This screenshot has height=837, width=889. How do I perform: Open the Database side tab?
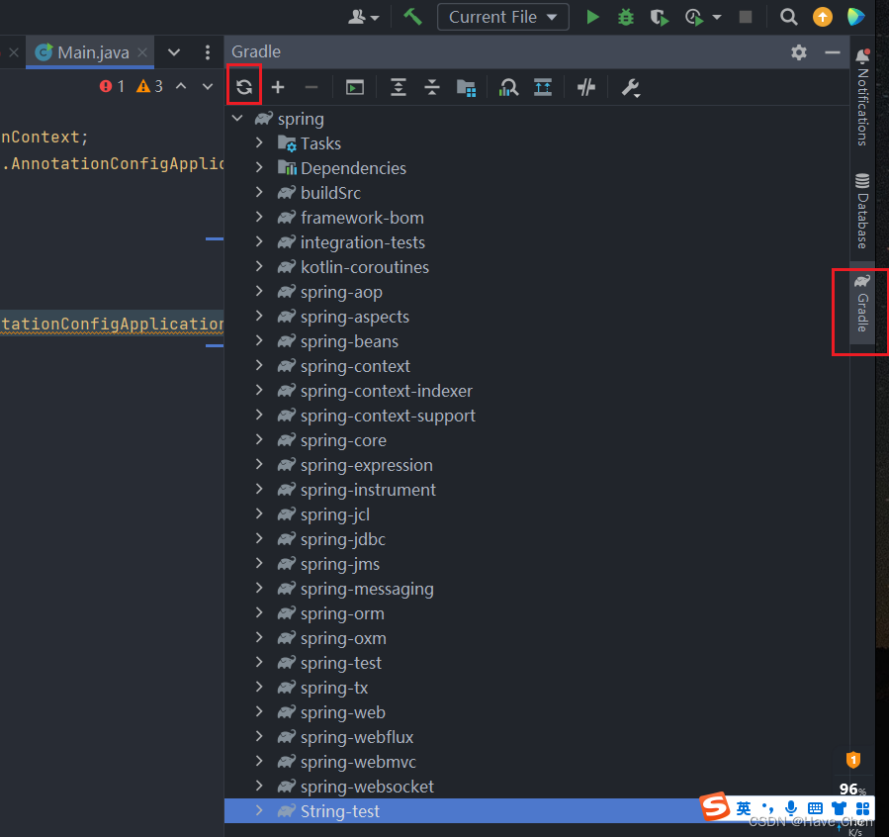pos(862,211)
